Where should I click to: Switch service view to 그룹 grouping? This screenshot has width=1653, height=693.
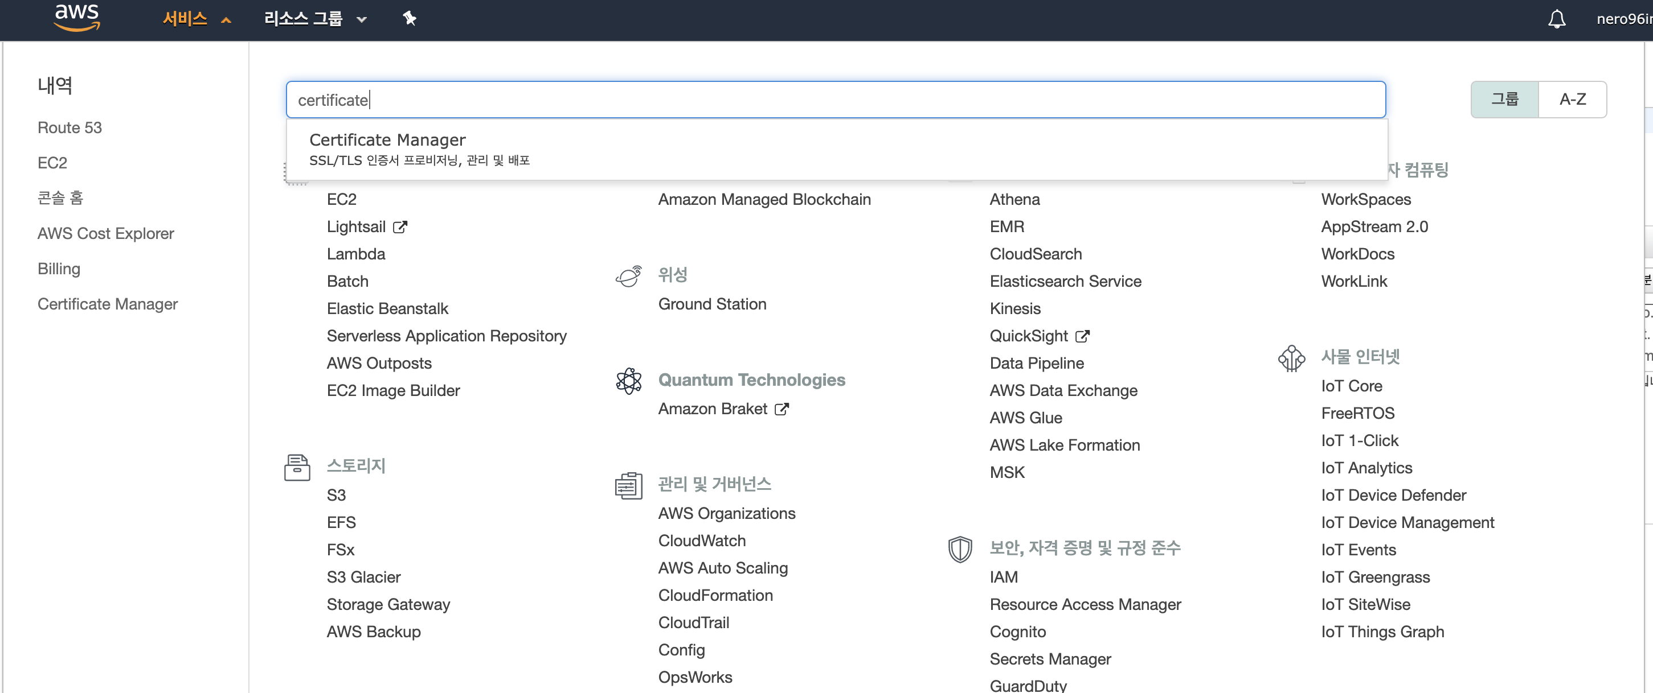1504,100
